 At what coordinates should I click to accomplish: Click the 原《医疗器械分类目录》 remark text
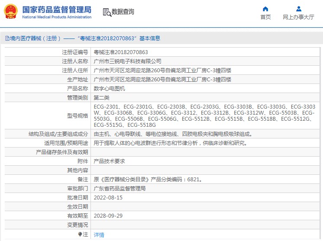click(149, 180)
